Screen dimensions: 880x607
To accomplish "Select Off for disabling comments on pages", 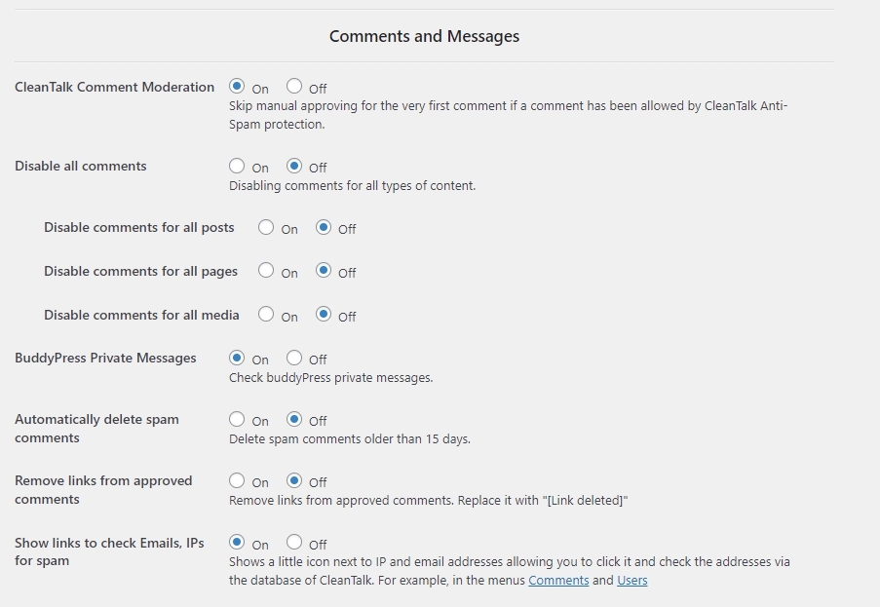I will coord(325,271).
